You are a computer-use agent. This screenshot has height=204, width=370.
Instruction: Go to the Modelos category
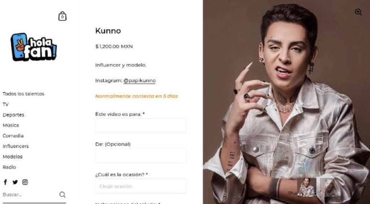pyautogui.click(x=13, y=157)
